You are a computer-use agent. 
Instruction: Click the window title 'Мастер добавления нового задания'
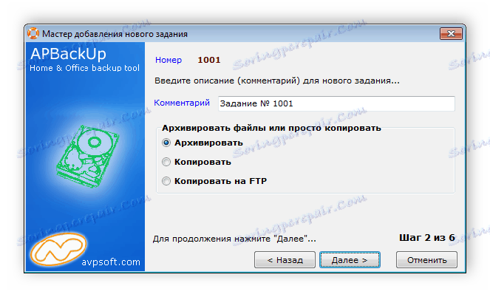(115, 34)
